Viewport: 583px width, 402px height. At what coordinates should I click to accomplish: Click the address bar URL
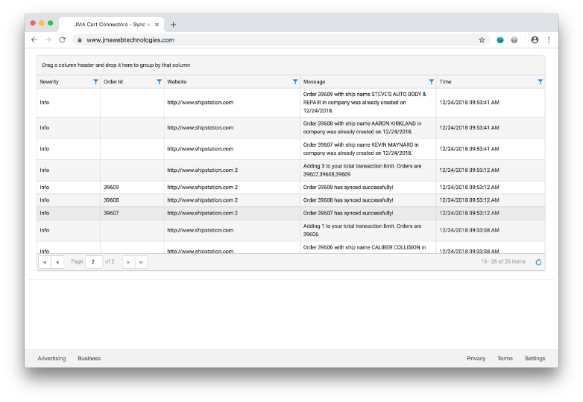130,39
